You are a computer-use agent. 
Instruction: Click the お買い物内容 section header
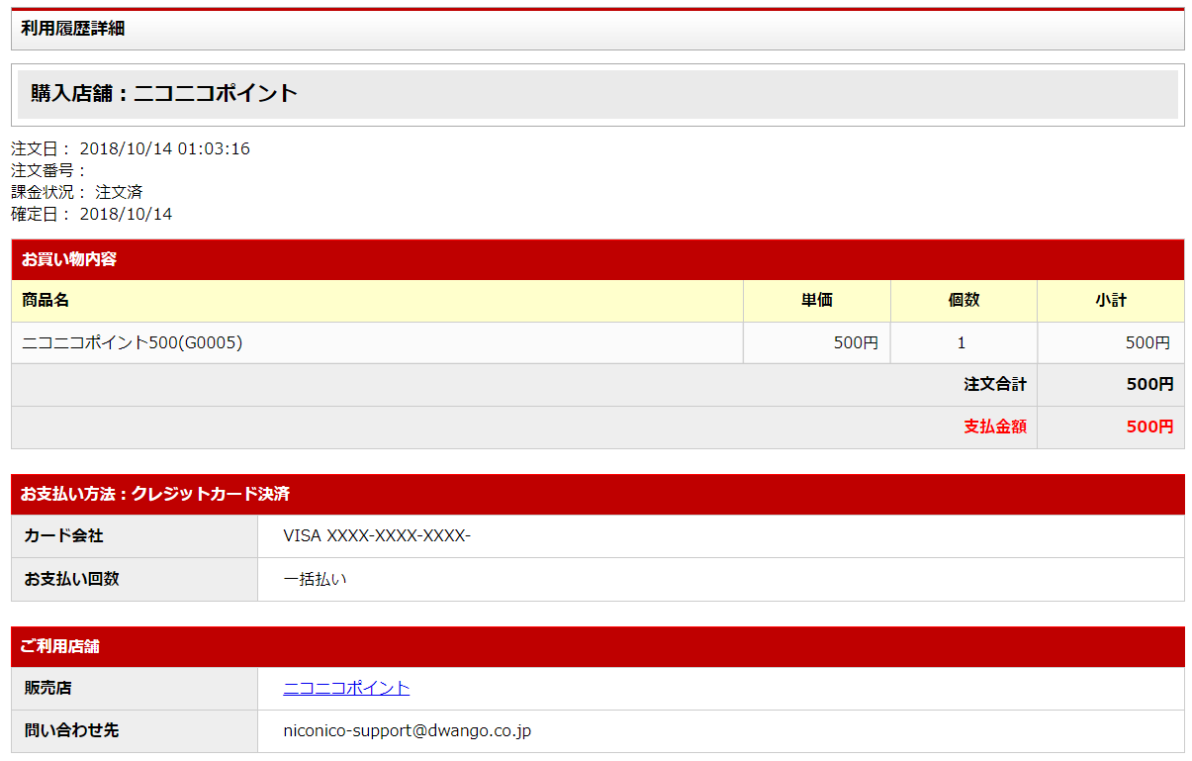tap(597, 259)
